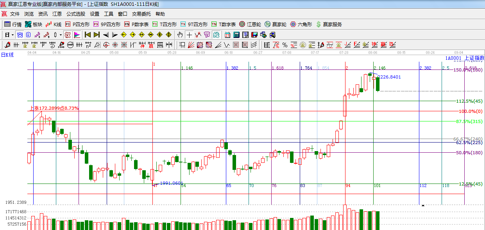Expand the 日 period dropdown arrow

point(12,35)
